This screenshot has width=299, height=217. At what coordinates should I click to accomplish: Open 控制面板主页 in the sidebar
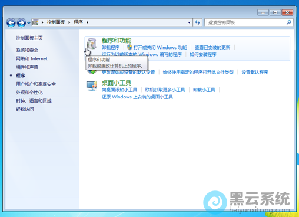[x=29, y=38]
